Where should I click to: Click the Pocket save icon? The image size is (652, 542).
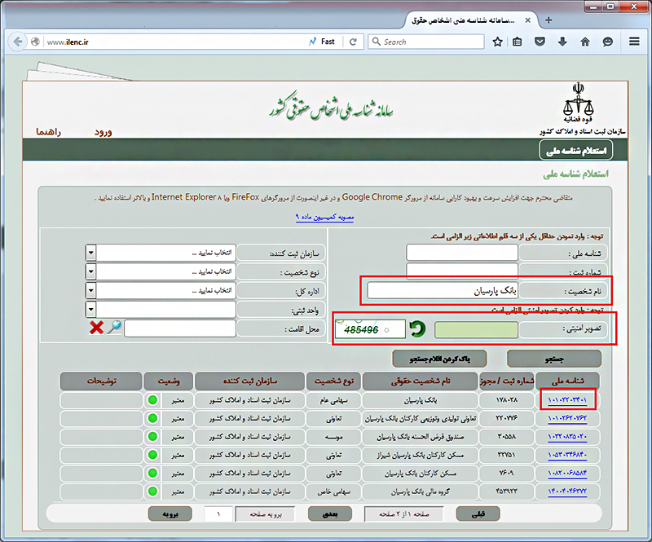[x=540, y=42]
